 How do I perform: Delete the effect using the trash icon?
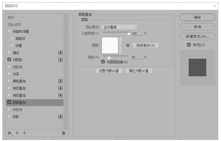[63, 133]
